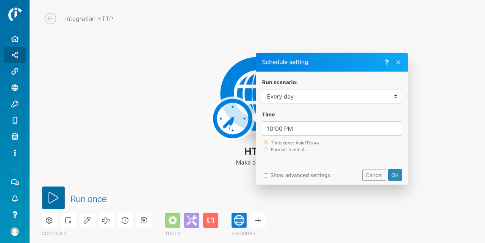485x243 pixels.
Task: Open Data stores database icon
Action: tap(15, 136)
